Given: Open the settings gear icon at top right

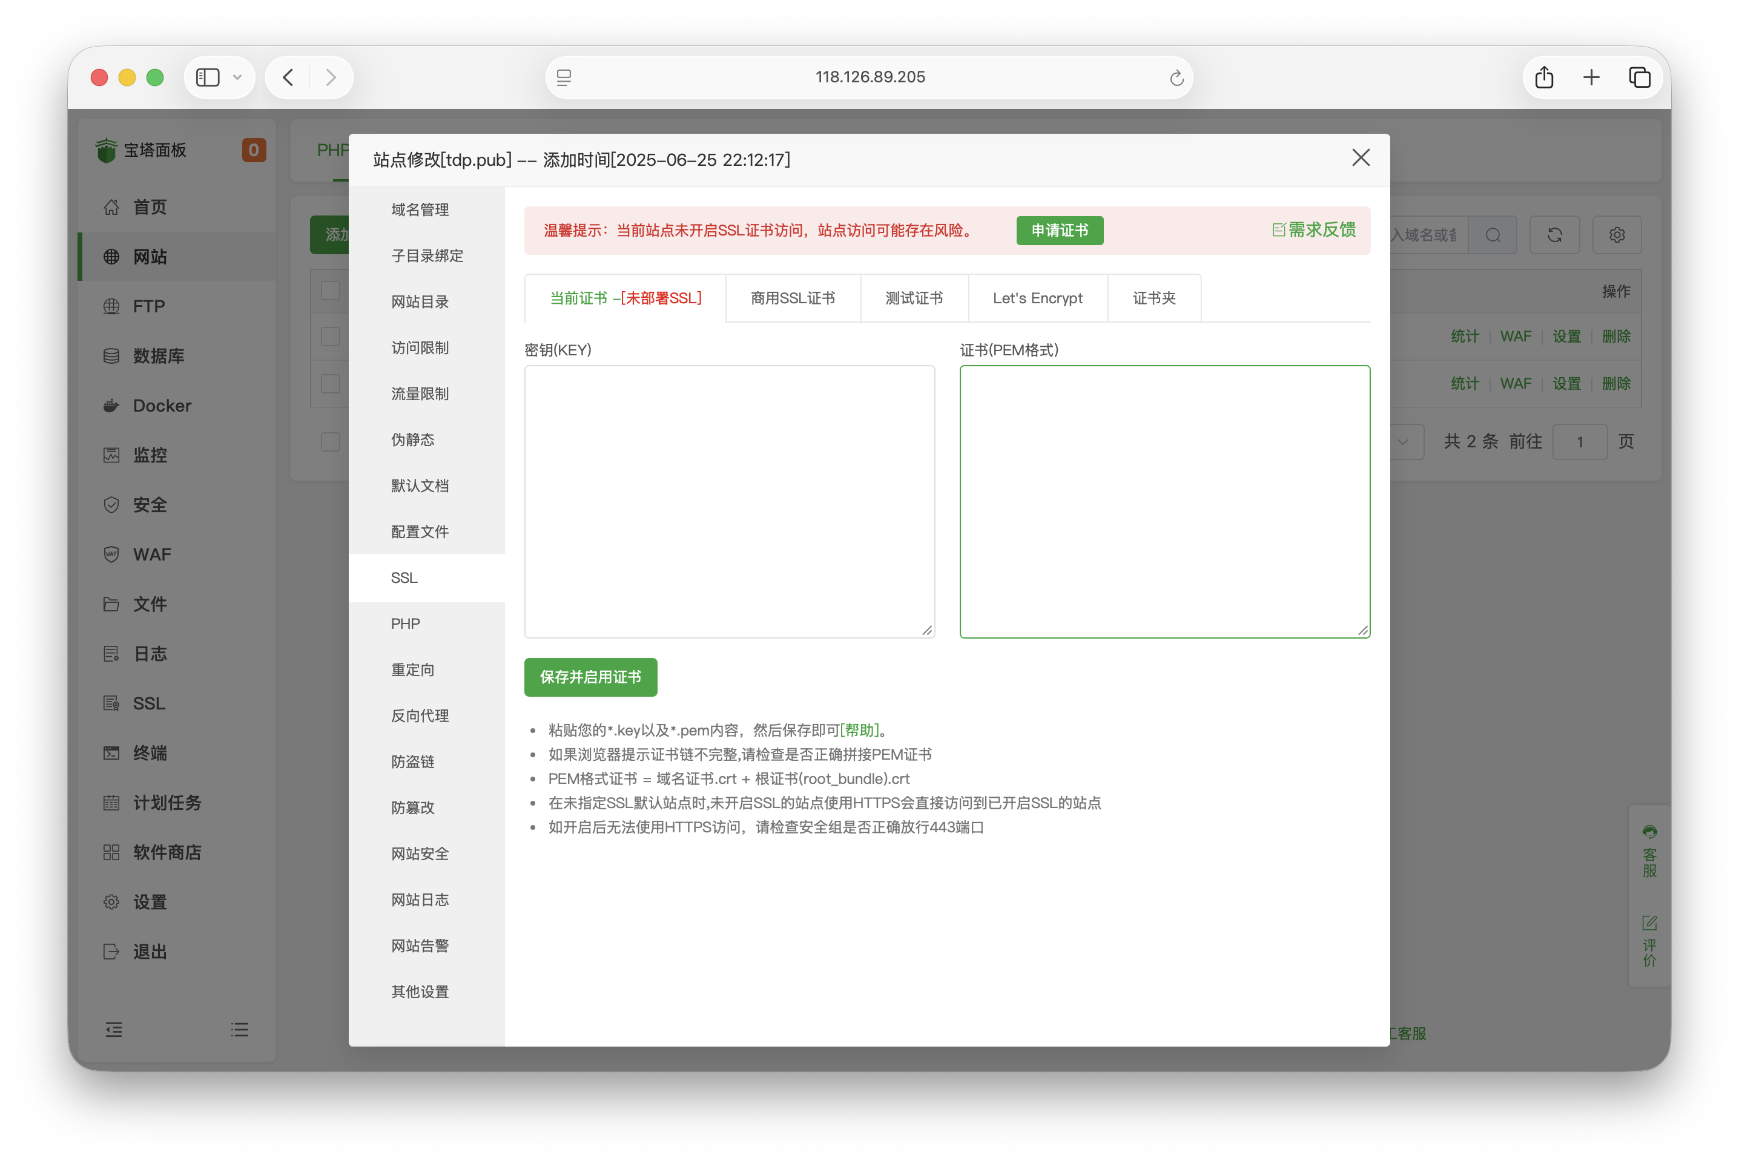Looking at the screenshot, I should click(1617, 235).
